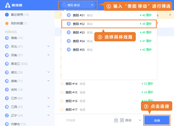Click the orange star favorites icon
The height and width of the screenshot is (126, 174).
point(7,23)
